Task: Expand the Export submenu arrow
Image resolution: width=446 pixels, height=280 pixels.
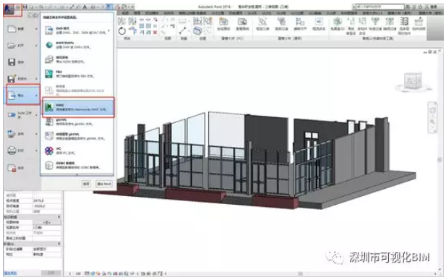Action: coord(36,96)
